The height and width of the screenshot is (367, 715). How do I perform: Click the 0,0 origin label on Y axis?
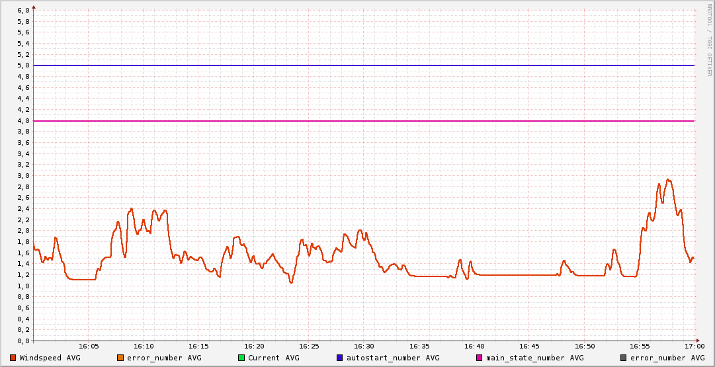(23, 341)
